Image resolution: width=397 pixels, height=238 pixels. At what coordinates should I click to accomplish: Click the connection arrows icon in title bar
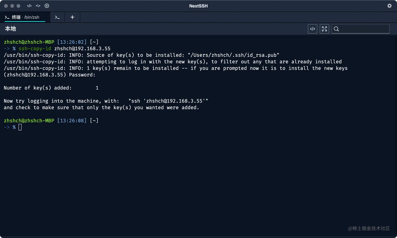[38, 6]
